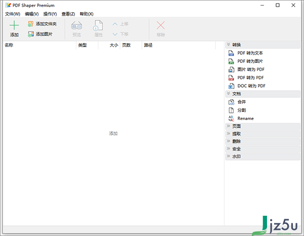Sort by the 类型 column header

click(87, 45)
